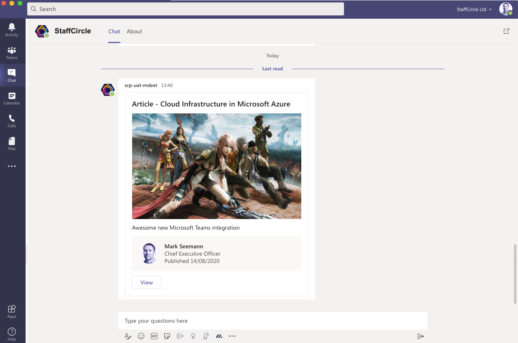This screenshot has width=518, height=343.
Task: Click the Type your questions here box
Action: coord(273,321)
